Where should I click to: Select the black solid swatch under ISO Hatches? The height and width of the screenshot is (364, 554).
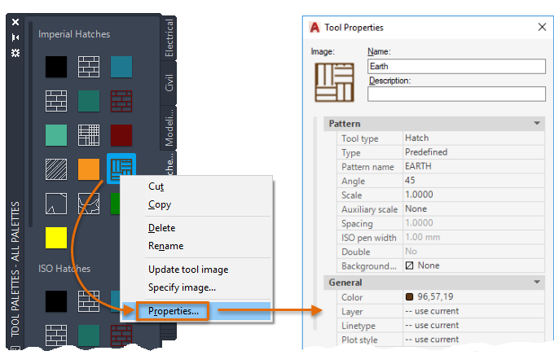(56, 301)
